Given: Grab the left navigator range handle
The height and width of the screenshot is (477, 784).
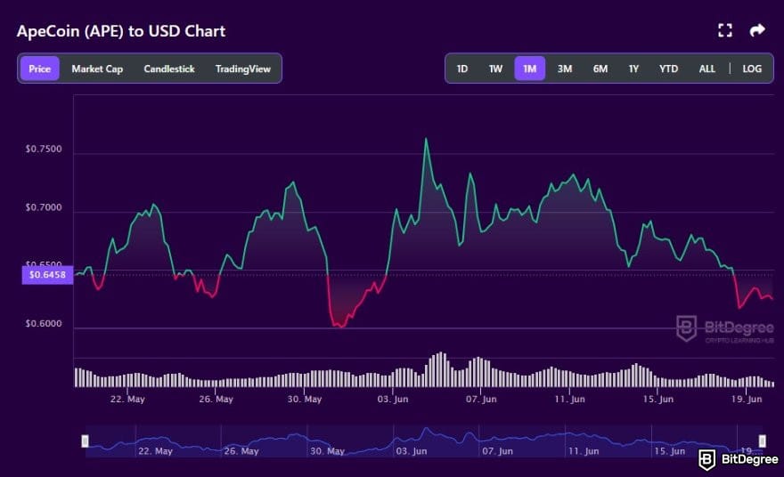Looking at the screenshot, I should click(x=85, y=441).
